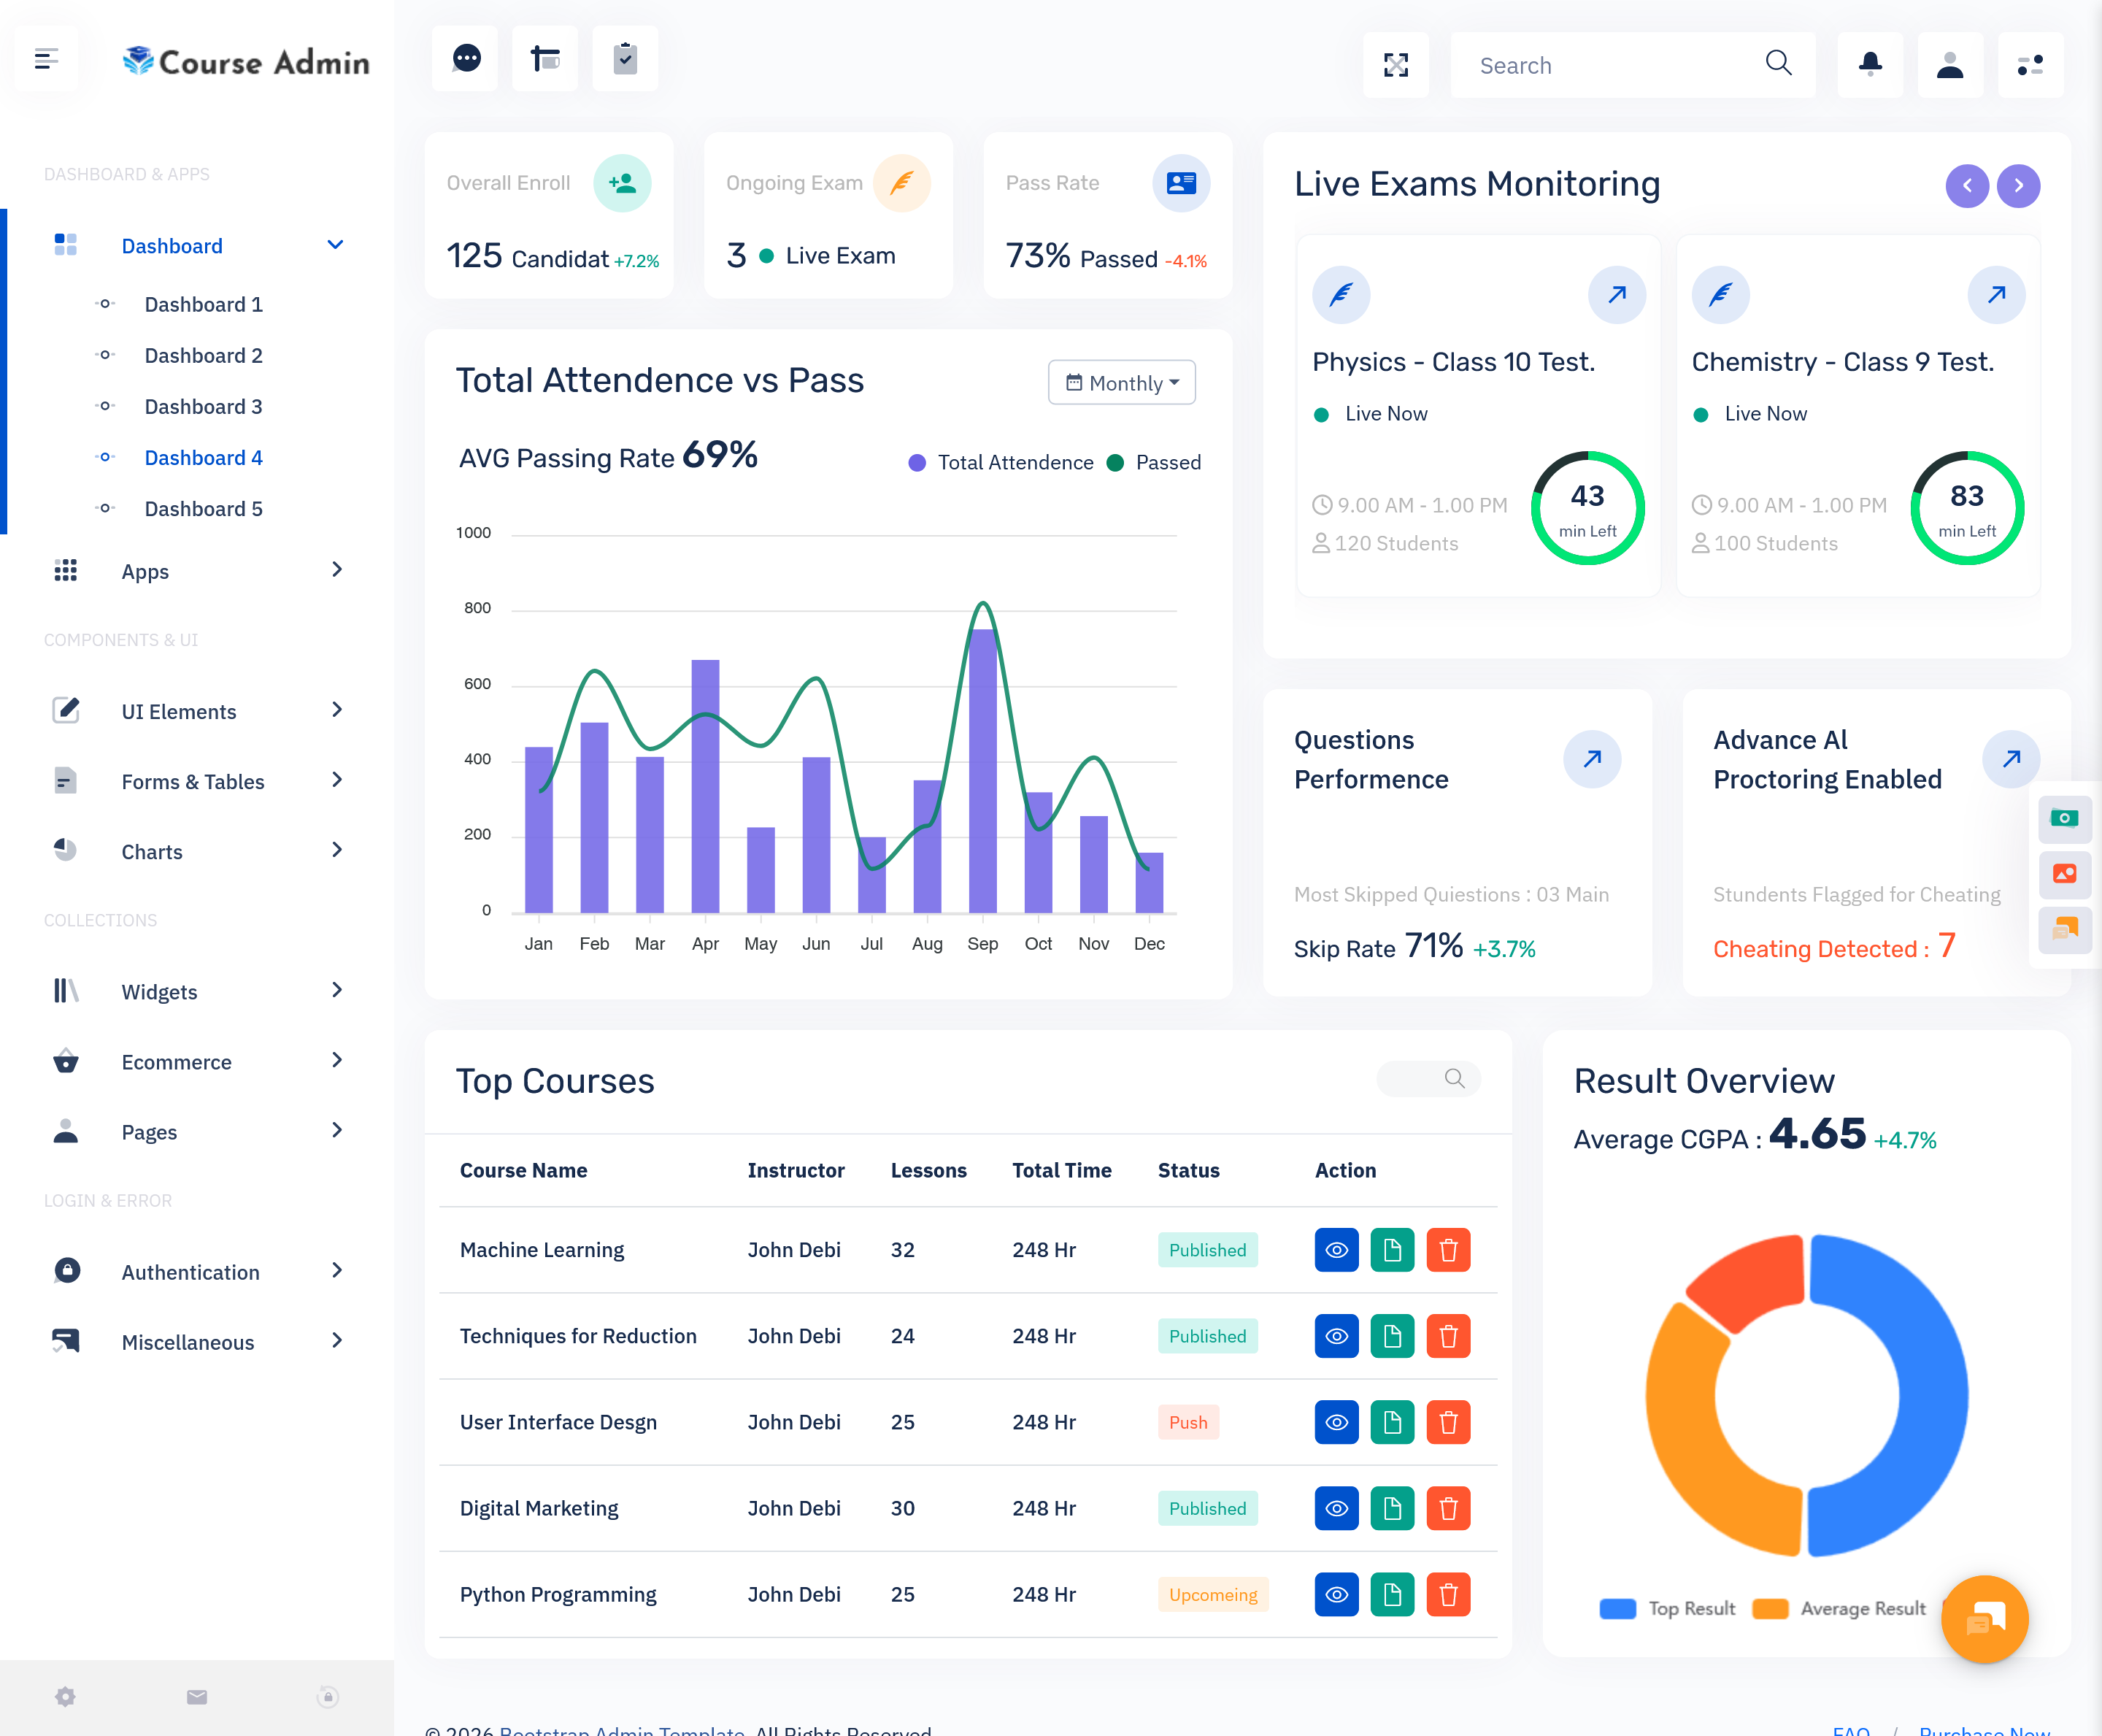Screen dimensions: 2102x1736
Task: Expand the Widgets menu
Action: pyautogui.click(x=198, y=991)
